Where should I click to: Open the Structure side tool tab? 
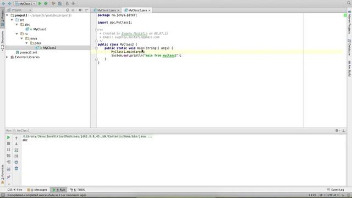(2, 41)
